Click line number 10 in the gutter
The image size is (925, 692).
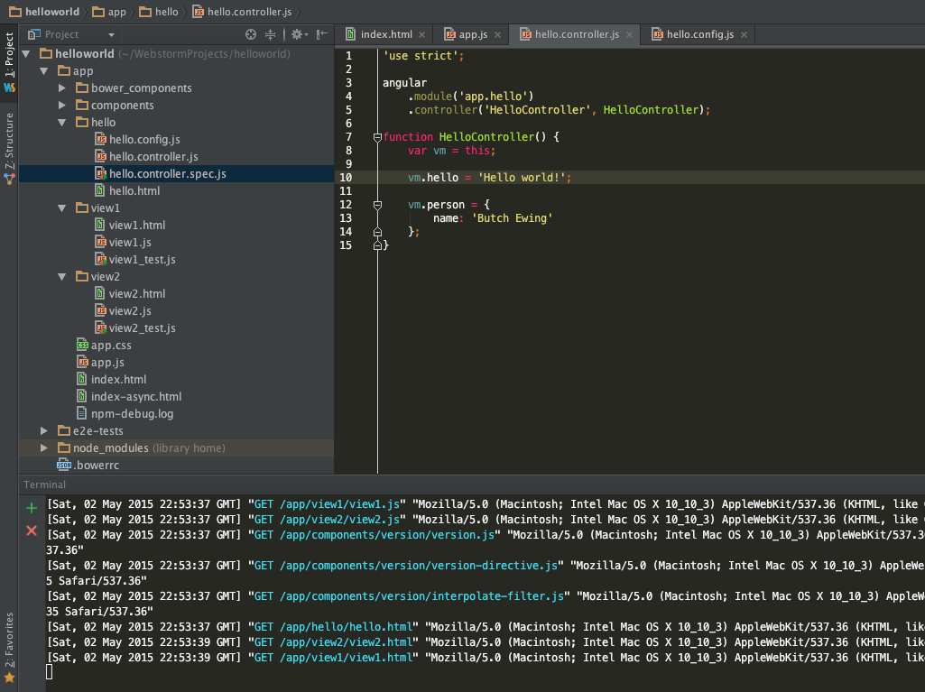[x=346, y=178]
